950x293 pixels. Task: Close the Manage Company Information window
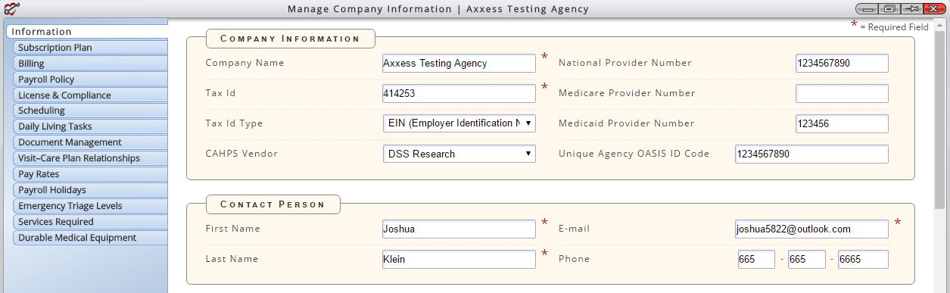pos(935,8)
